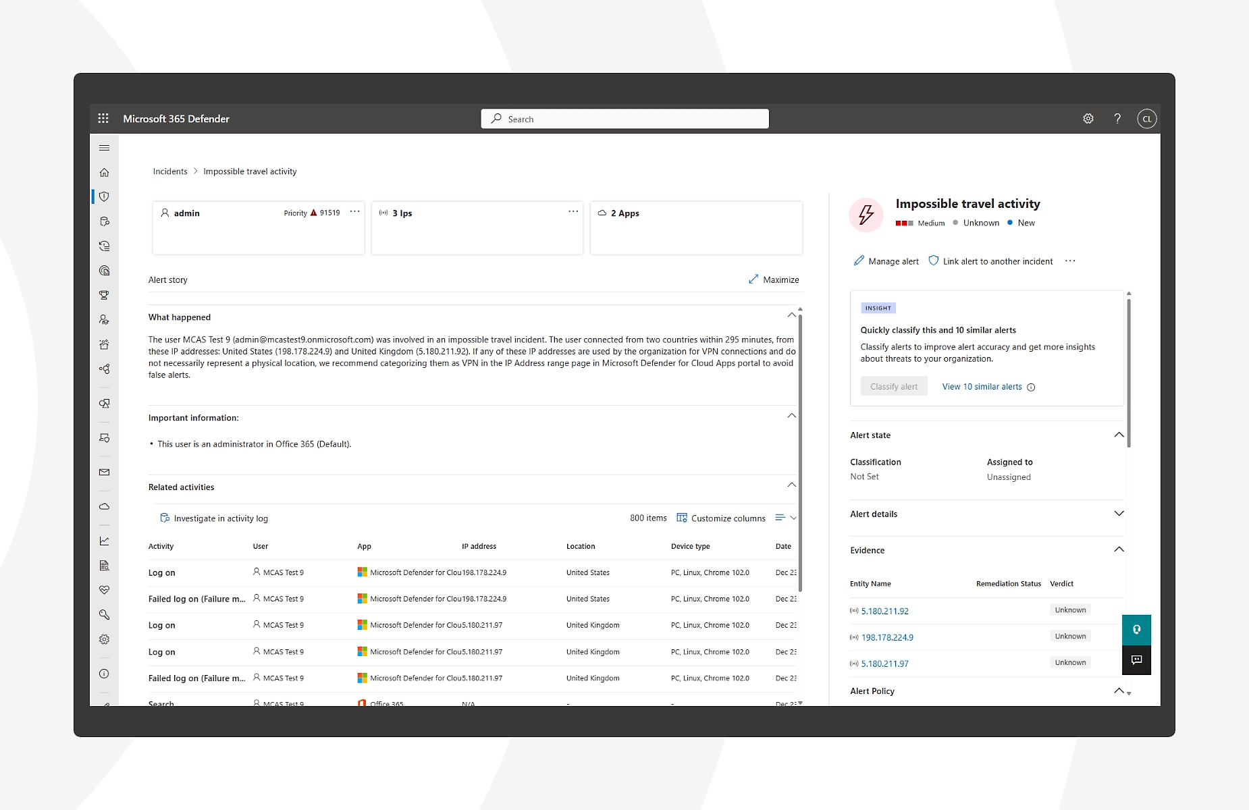Click the Search input field
Image resolution: width=1249 pixels, height=810 pixels.
tap(624, 119)
